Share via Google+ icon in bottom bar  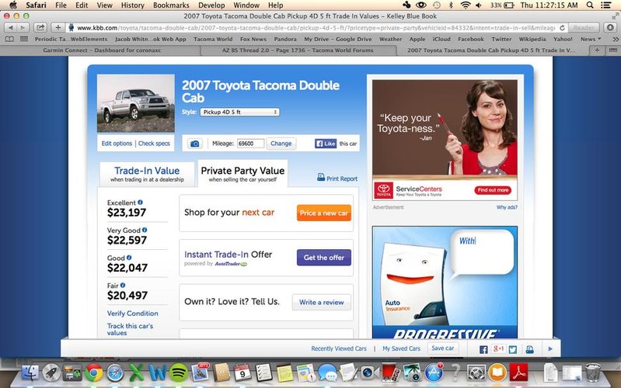pos(498,349)
